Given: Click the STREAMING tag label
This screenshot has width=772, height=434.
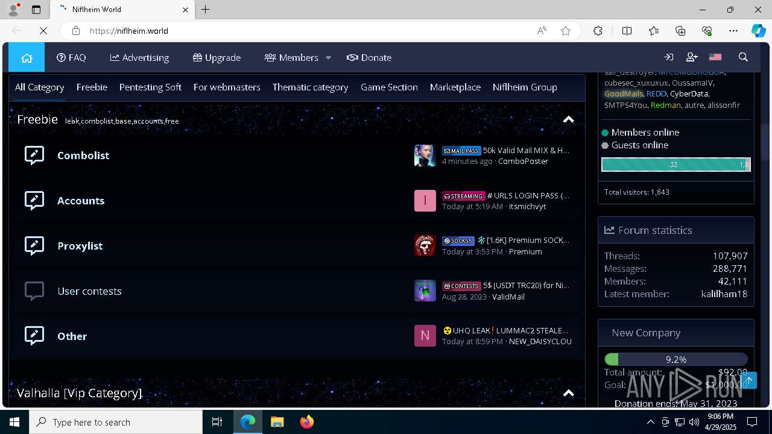Looking at the screenshot, I should click(x=463, y=196).
